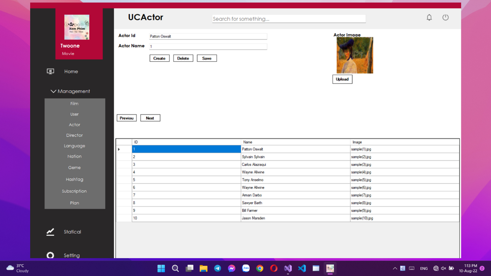Open the Nation management page
Screen dimensions: 491x276
pyautogui.click(x=75, y=157)
